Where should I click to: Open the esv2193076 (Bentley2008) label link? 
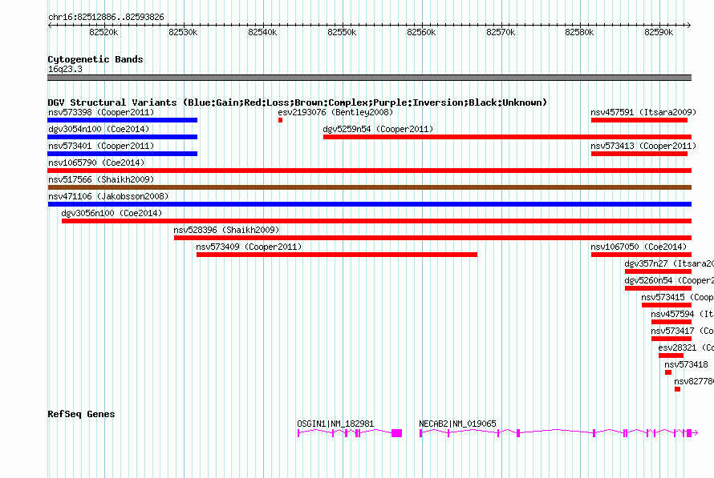[335, 112]
